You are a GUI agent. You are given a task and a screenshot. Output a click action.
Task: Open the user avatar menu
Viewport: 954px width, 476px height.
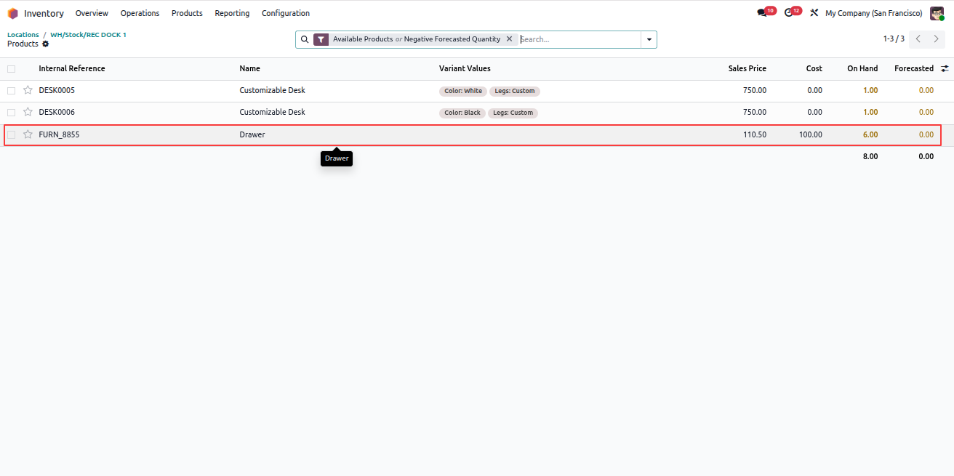937,13
